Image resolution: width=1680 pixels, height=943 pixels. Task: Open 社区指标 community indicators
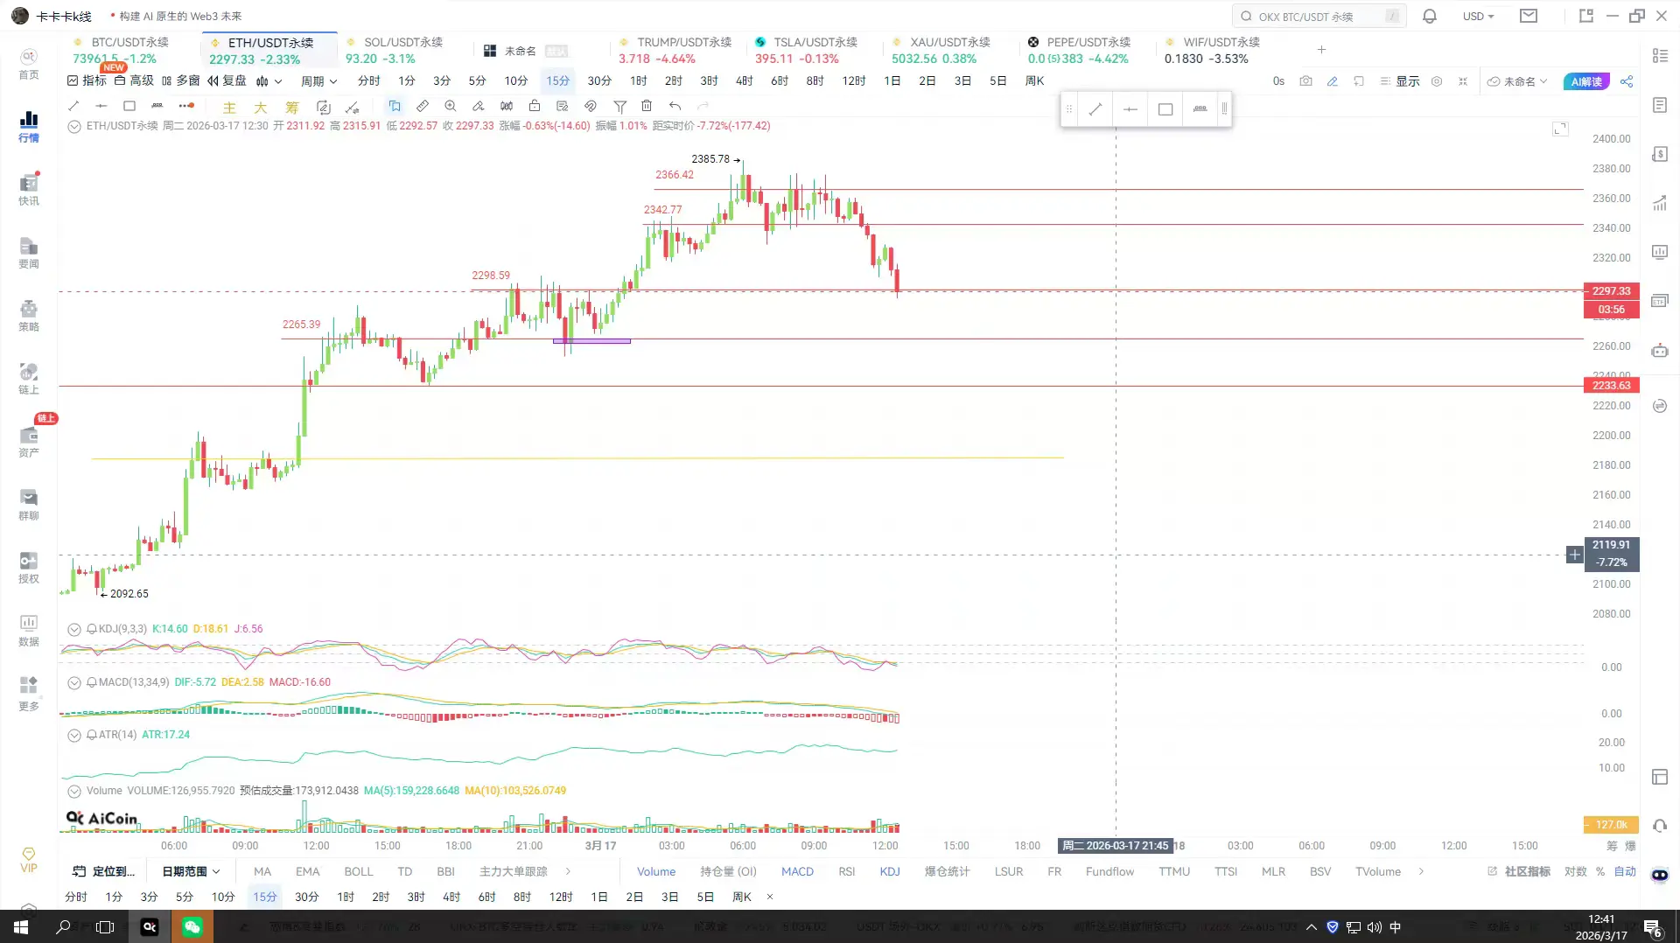point(1519,871)
